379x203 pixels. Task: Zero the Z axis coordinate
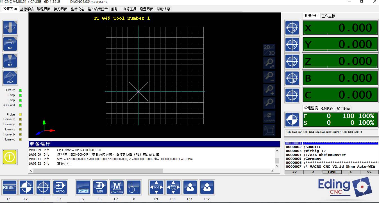point(292,61)
